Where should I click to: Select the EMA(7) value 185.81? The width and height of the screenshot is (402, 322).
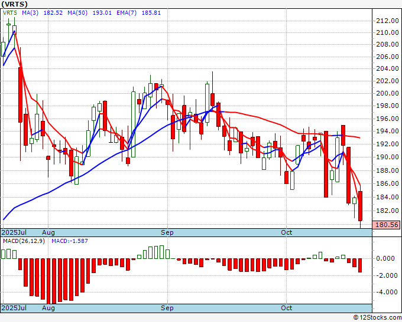[x=151, y=13]
